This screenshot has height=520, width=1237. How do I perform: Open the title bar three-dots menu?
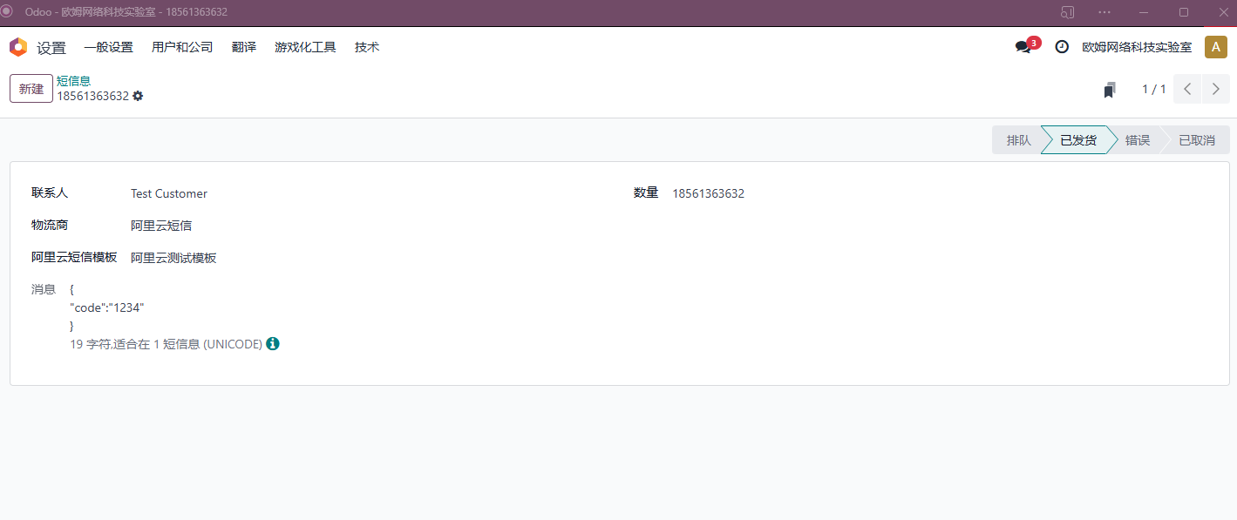click(1104, 12)
